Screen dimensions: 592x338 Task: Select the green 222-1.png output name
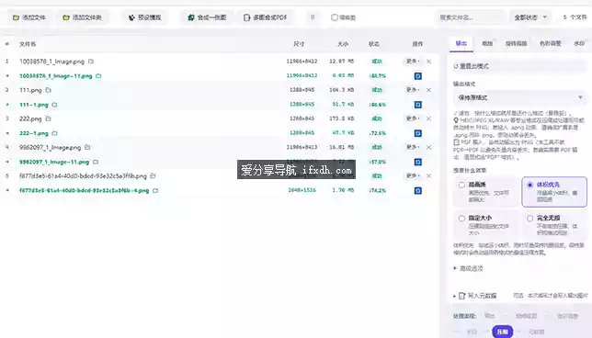(34, 133)
